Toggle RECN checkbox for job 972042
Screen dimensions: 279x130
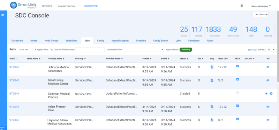237,119
